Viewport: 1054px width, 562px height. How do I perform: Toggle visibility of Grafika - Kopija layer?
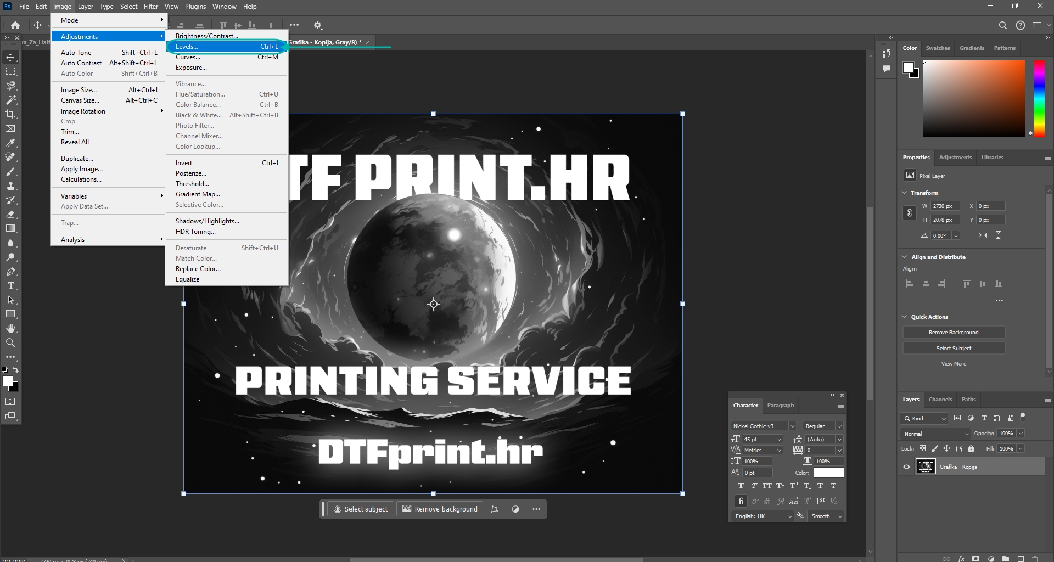pos(906,467)
